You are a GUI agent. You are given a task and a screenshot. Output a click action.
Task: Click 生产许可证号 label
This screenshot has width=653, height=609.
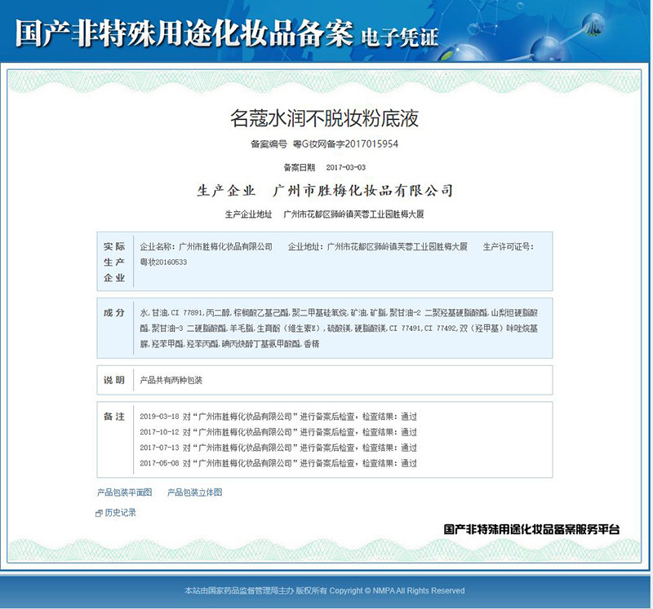point(508,247)
